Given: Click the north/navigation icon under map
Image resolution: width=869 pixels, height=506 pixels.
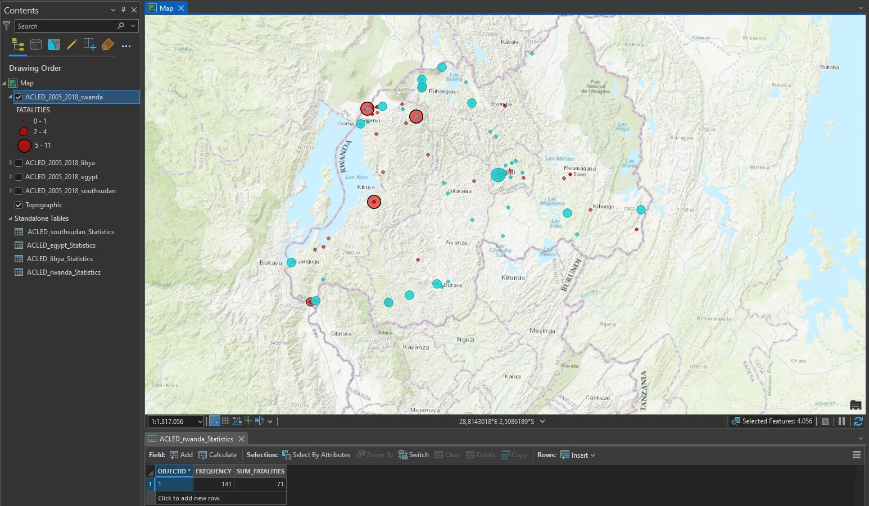Looking at the screenshot, I should (259, 421).
